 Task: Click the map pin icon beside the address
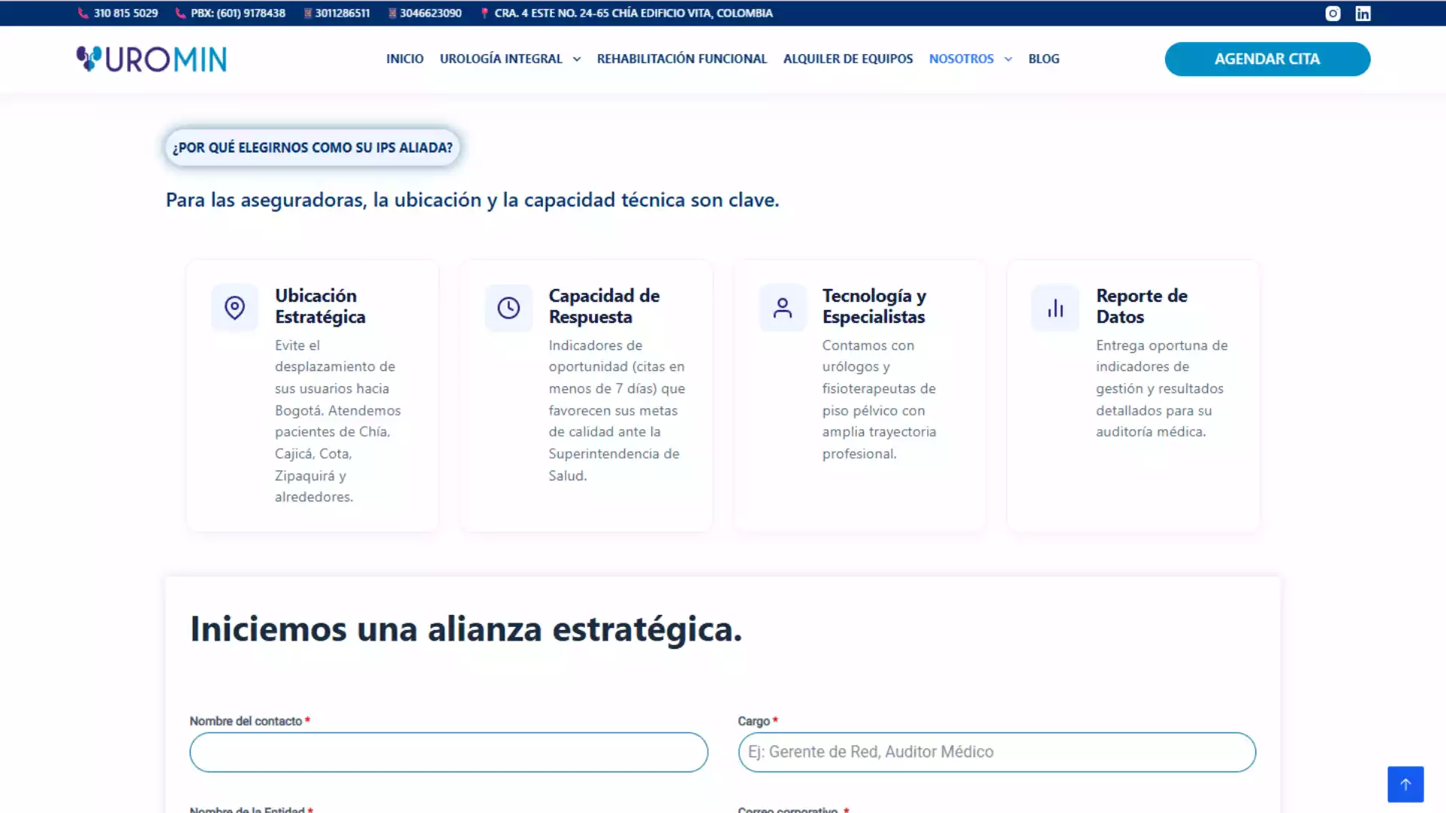coord(484,14)
